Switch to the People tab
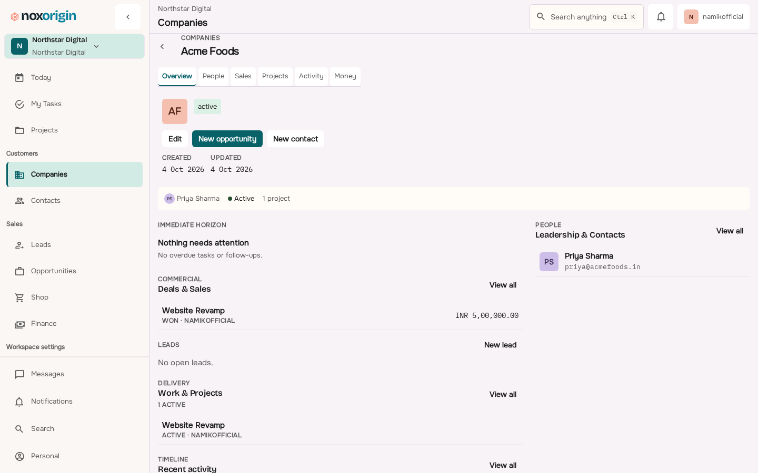This screenshot has width=758, height=473. coord(213,76)
